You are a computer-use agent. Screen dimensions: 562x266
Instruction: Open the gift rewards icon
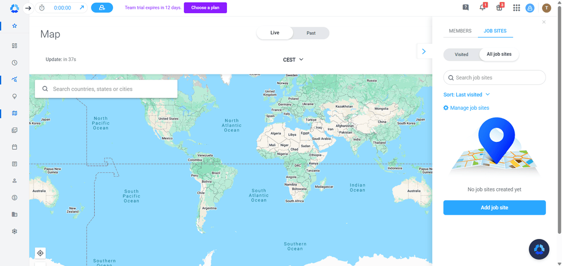tap(499, 8)
